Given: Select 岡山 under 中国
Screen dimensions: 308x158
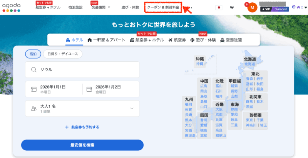Looking at the screenshot, I should point(204,91).
